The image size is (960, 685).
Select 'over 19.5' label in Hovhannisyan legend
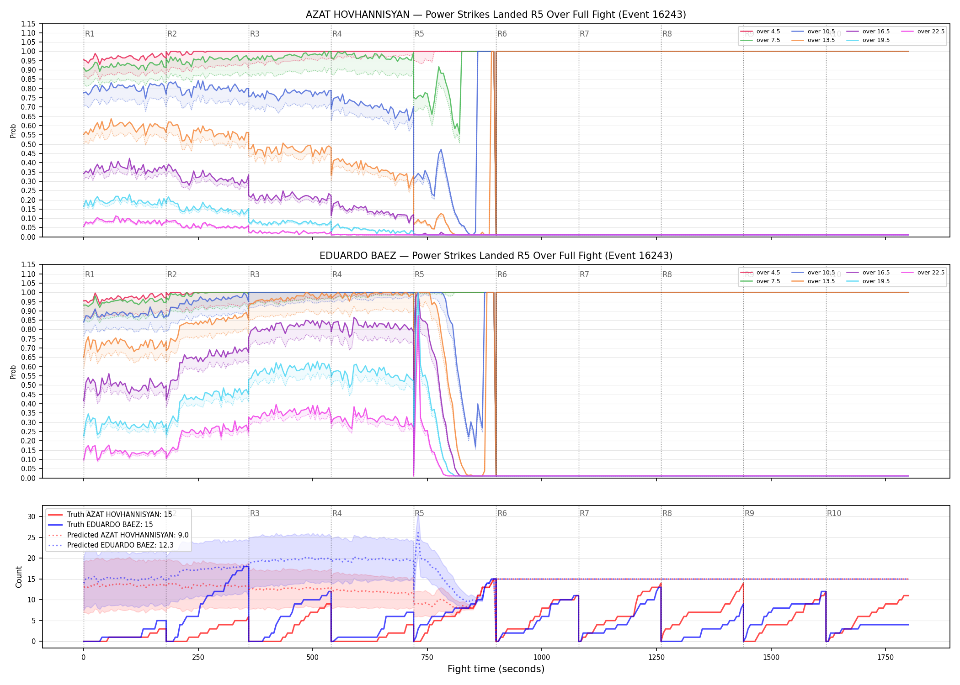[876, 40]
